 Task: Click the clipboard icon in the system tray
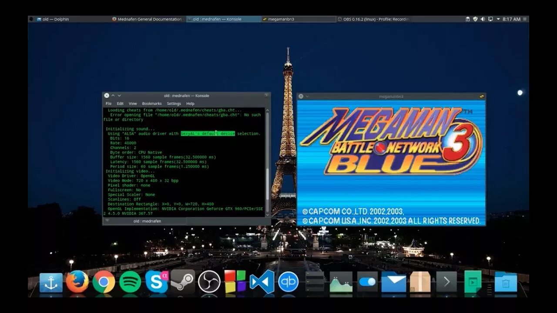click(468, 19)
